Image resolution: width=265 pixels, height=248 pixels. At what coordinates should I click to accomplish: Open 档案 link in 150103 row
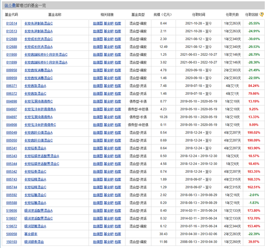point(118,242)
